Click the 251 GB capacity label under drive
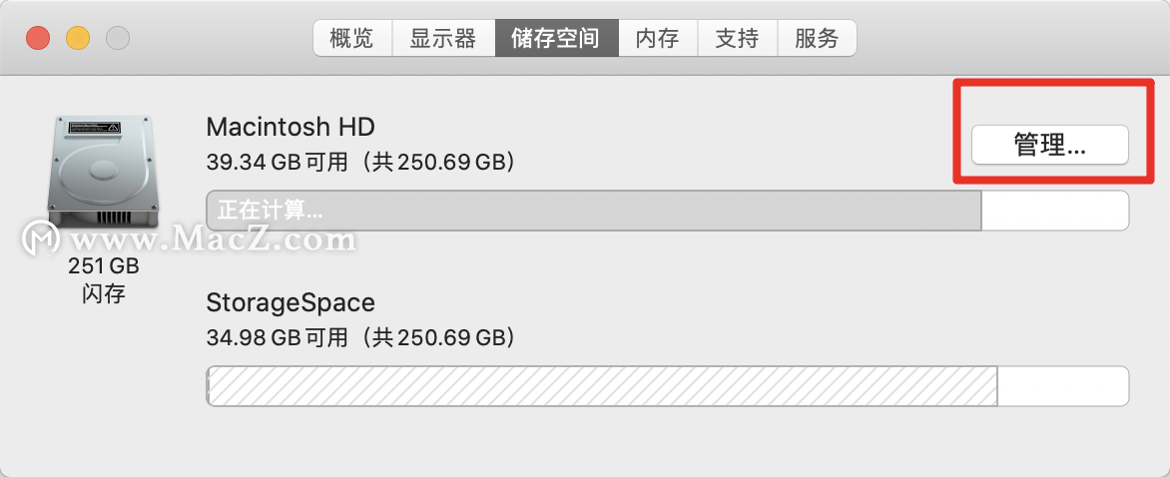Screen dimensions: 1170x477 pos(103,266)
